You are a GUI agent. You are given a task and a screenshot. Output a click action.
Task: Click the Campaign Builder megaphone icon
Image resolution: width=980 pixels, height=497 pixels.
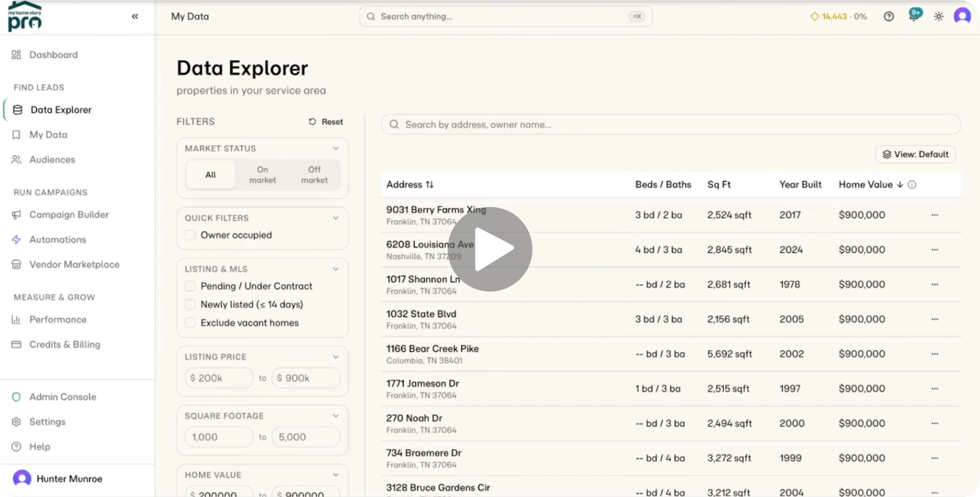(x=16, y=215)
